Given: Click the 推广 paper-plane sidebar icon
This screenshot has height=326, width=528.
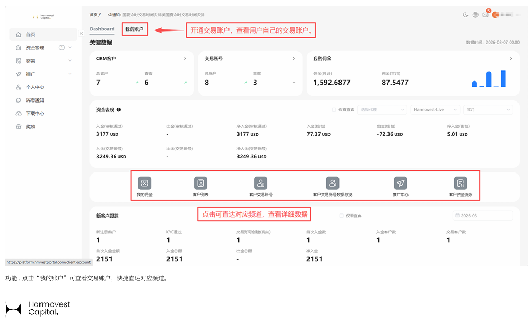Looking at the screenshot, I should pyautogui.click(x=18, y=74).
